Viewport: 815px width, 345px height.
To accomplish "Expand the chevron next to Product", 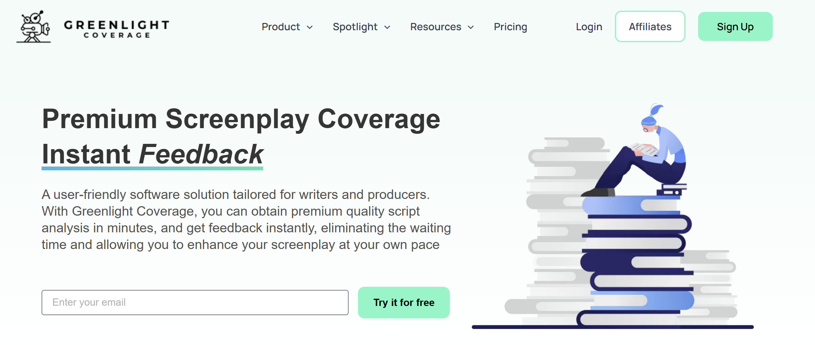I will click(310, 27).
